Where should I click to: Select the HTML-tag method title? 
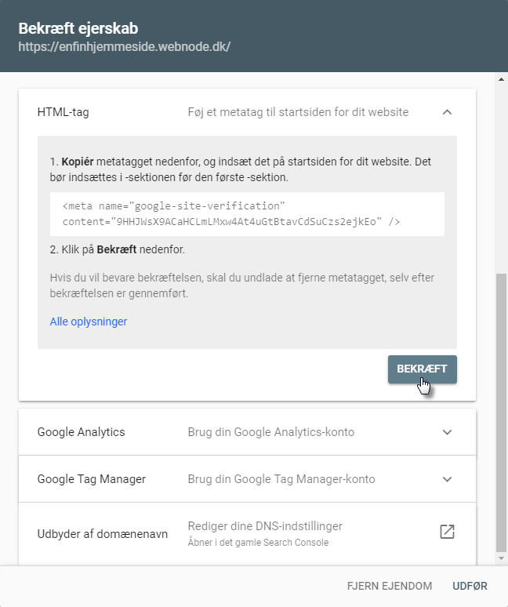63,112
